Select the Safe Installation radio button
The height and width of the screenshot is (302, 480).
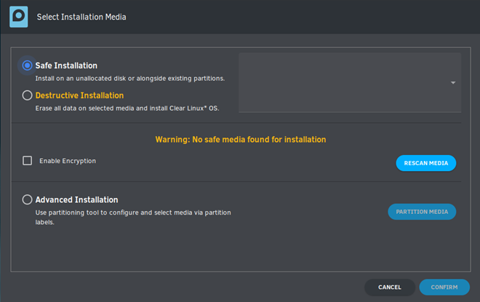pyautogui.click(x=27, y=65)
